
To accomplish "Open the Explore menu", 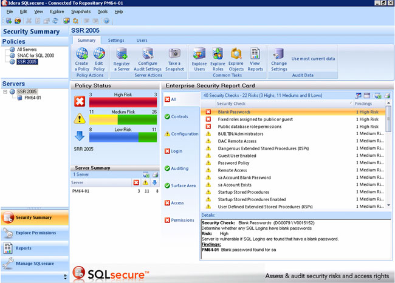I will [x=57, y=12].
